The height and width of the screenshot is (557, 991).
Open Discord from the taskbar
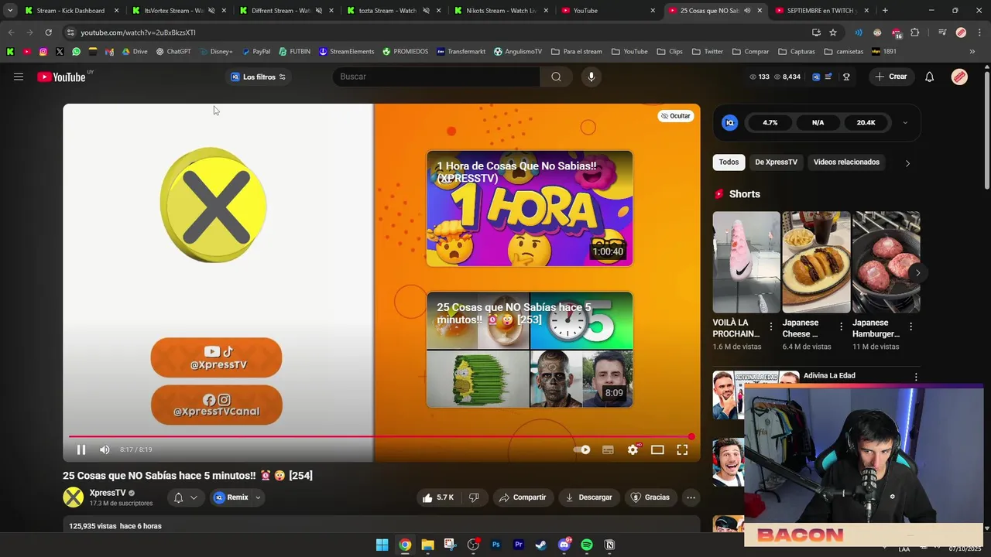[564, 545]
